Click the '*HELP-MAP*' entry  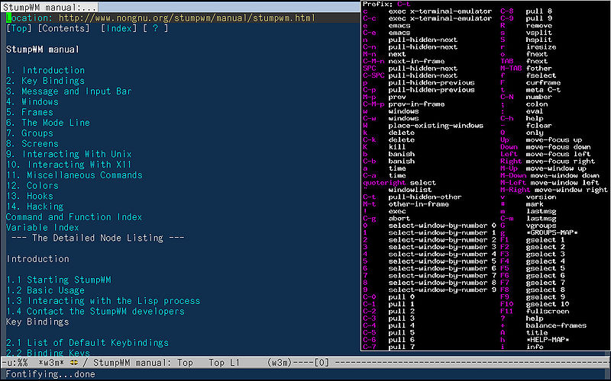tap(548, 340)
